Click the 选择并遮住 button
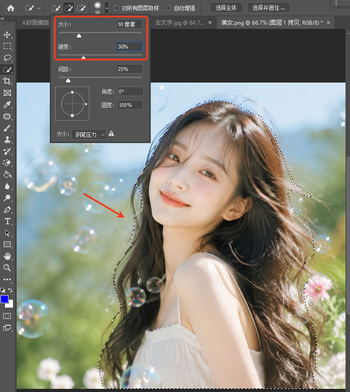The width and height of the screenshot is (350, 392). point(268,8)
